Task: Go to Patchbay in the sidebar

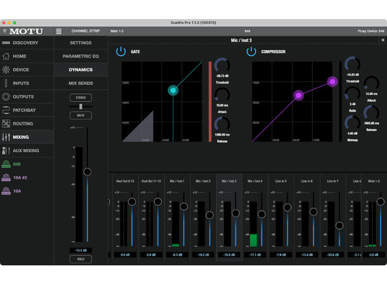Action: (25, 110)
